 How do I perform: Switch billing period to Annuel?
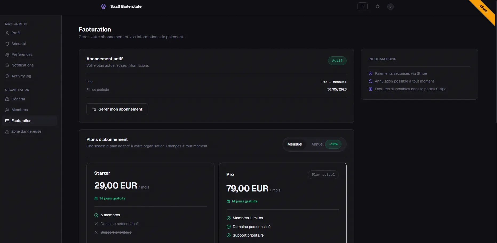tap(317, 144)
